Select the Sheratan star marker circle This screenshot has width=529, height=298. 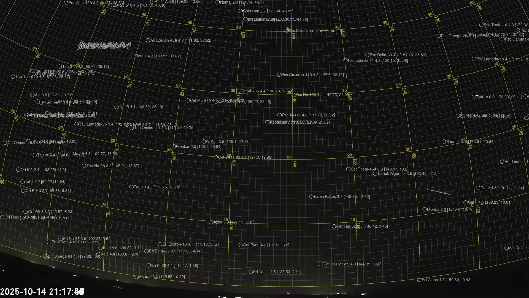coord(241,11)
